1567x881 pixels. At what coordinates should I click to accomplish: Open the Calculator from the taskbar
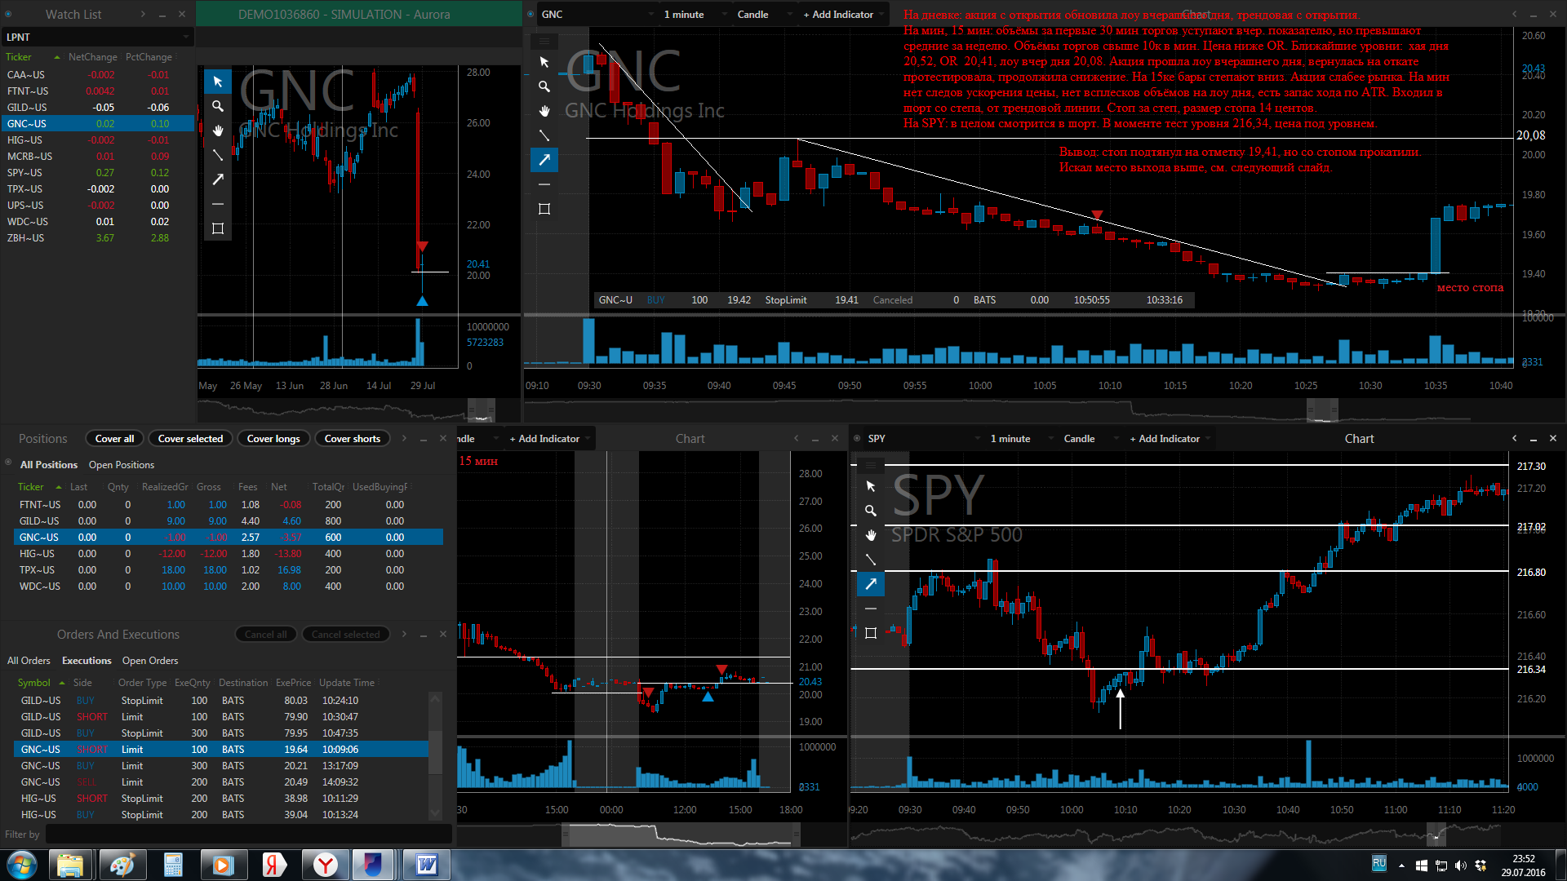coord(172,865)
